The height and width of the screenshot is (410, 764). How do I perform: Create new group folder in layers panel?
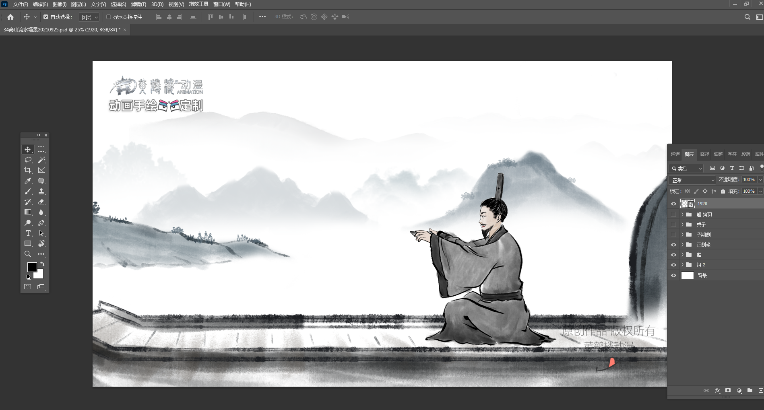click(x=750, y=390)
